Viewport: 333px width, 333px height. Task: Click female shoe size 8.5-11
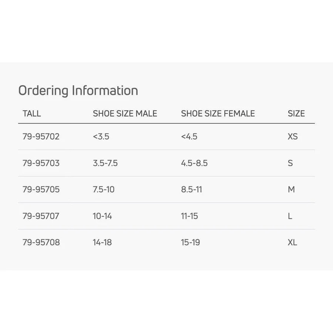pos(192,189)
